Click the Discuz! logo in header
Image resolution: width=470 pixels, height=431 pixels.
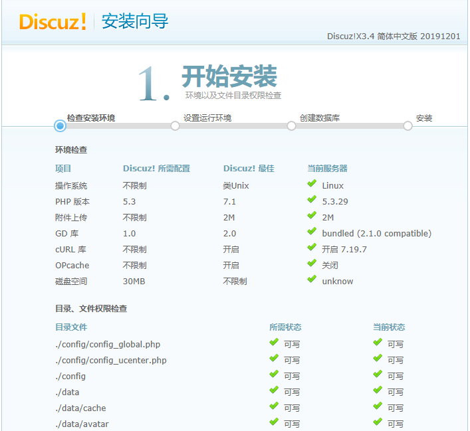[53, 21]
